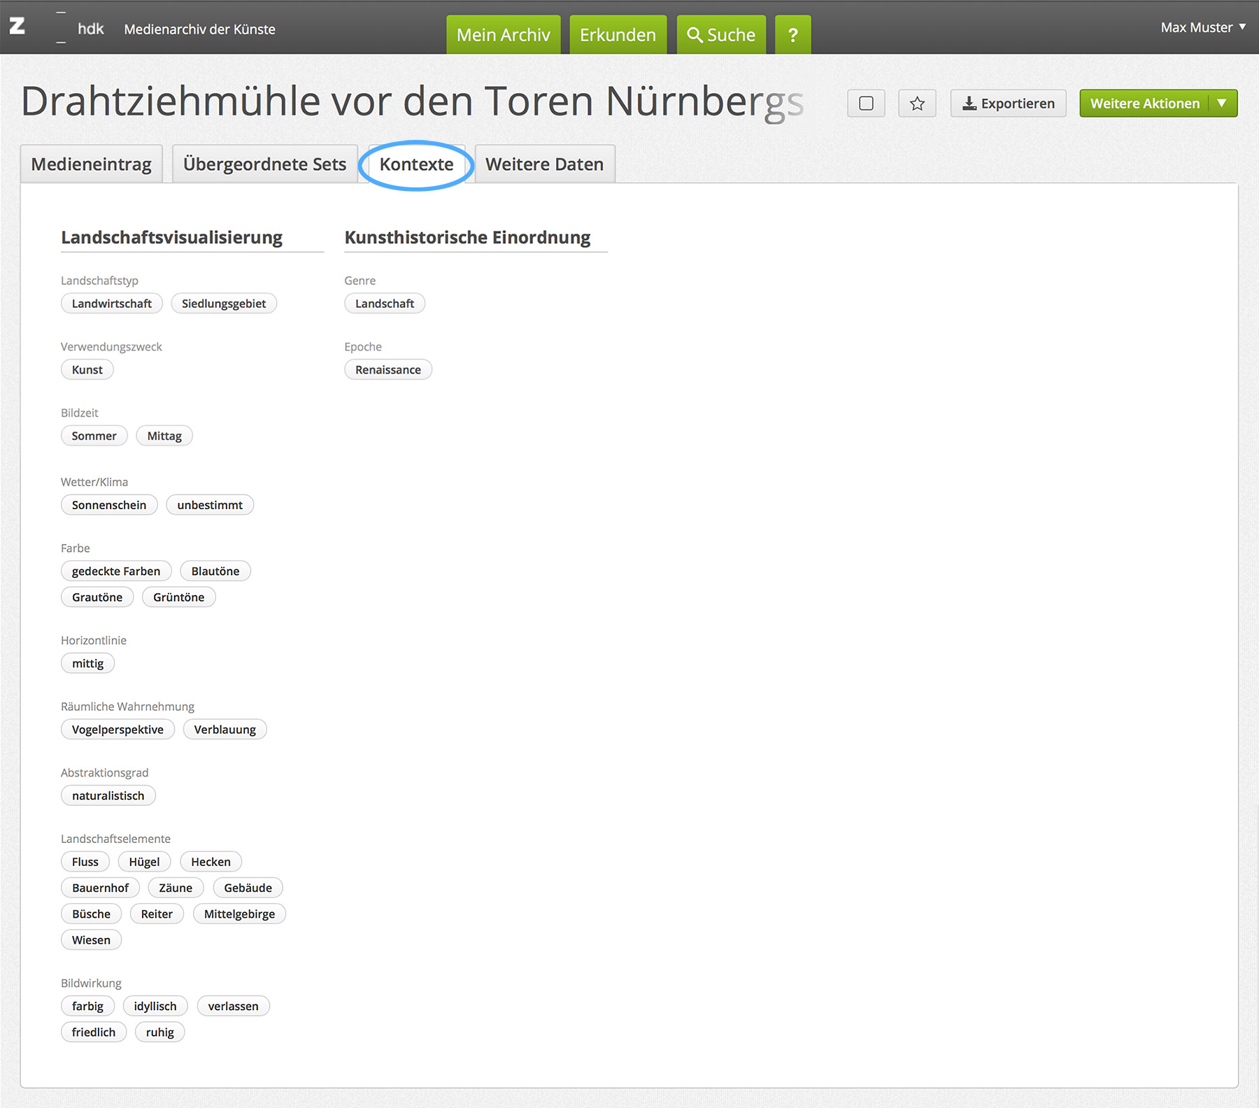
Task: Click the star favorite icon
Action: click(917, 104)
